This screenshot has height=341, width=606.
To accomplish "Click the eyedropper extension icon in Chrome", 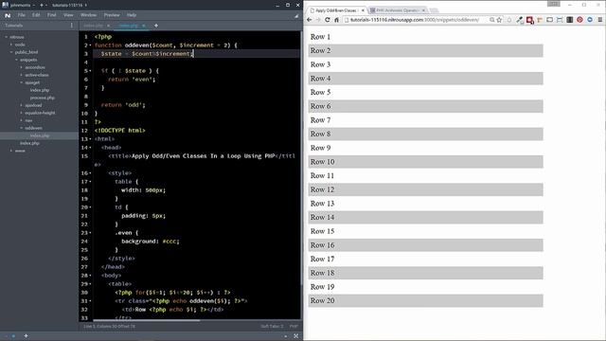I will 520,20.
